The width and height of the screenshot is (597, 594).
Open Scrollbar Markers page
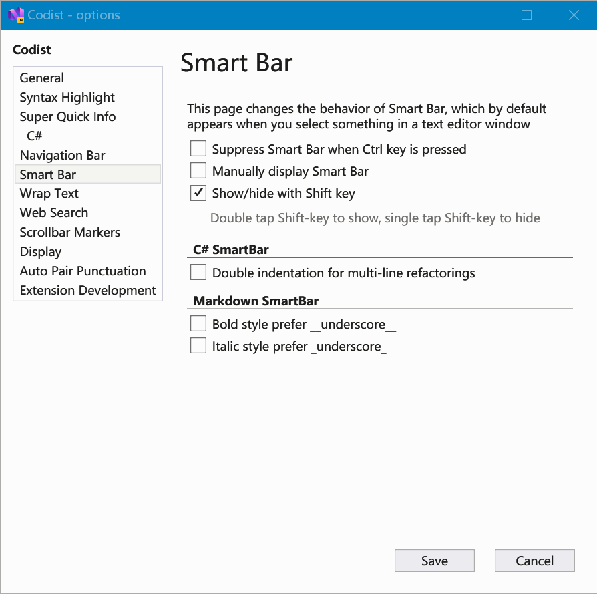(87, 232)
